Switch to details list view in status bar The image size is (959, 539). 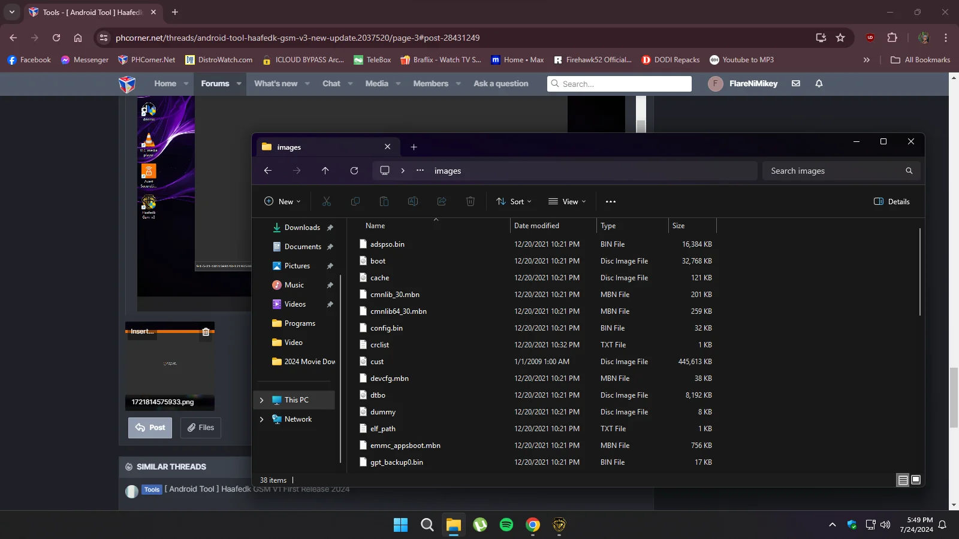point(903,480)
